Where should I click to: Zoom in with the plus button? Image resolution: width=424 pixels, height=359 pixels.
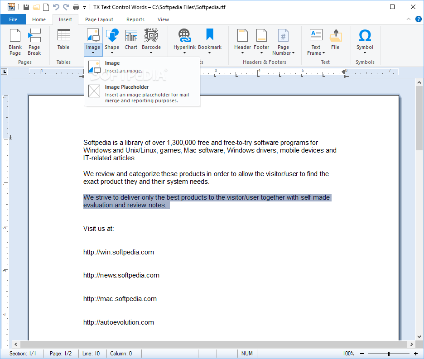[415, 354]
